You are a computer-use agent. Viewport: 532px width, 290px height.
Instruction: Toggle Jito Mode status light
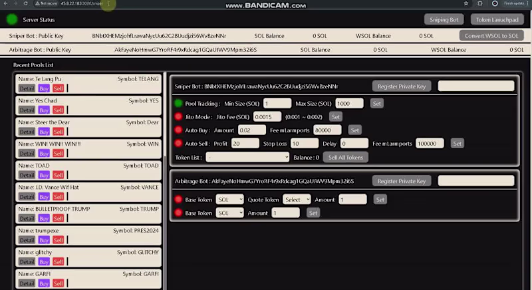coord(178,116)
